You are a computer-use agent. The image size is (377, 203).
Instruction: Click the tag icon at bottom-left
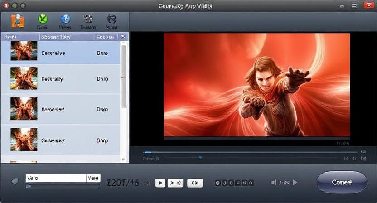point(15,181)
